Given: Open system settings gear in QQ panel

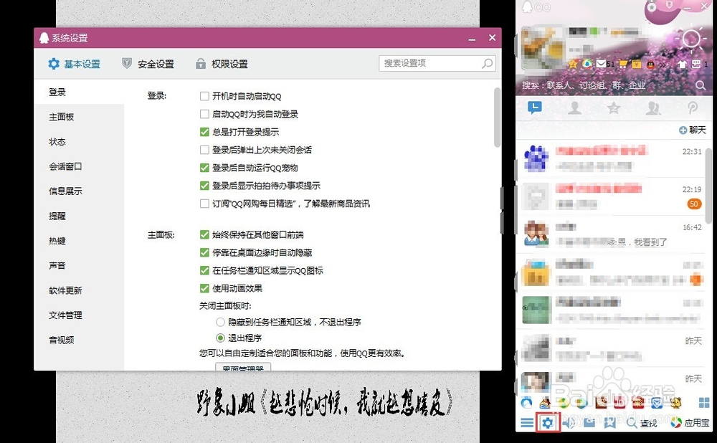Looking at the screenshot, I should (x=547, y=422).
